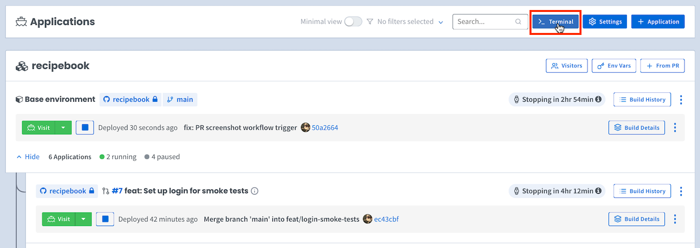Viewport: 700px width, 248px height.
Task: Open dropdown arrow next to base Visit button
Action: pos(63,128)
